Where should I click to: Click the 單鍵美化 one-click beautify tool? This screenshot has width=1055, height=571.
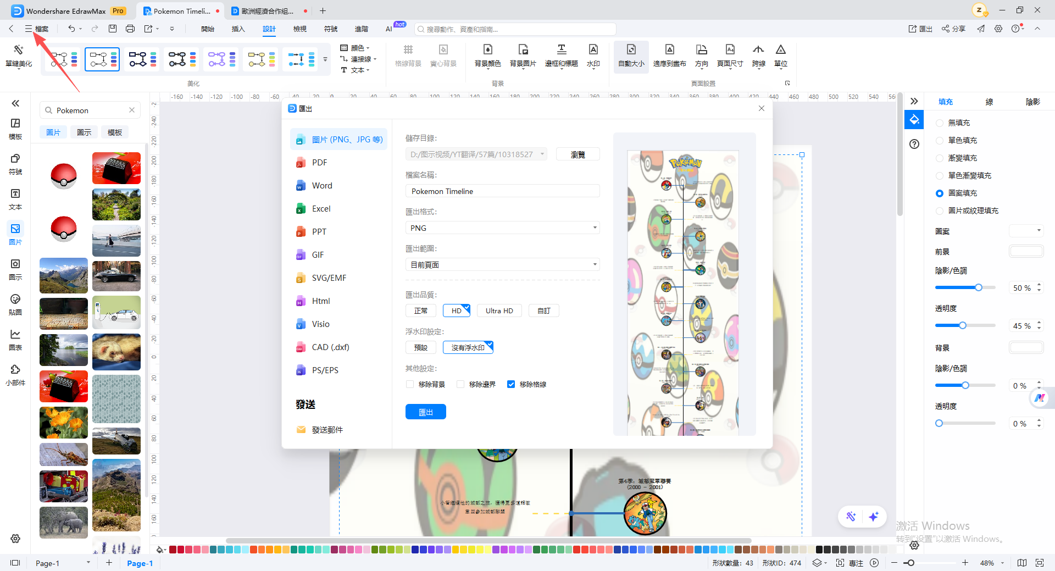pos(19,56)
